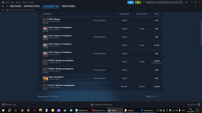Click the Друзья и чат chat icon
202x113 pixels.
point(199,105)
